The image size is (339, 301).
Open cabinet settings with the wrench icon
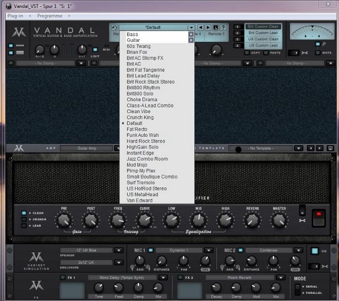tap(324, 267)
